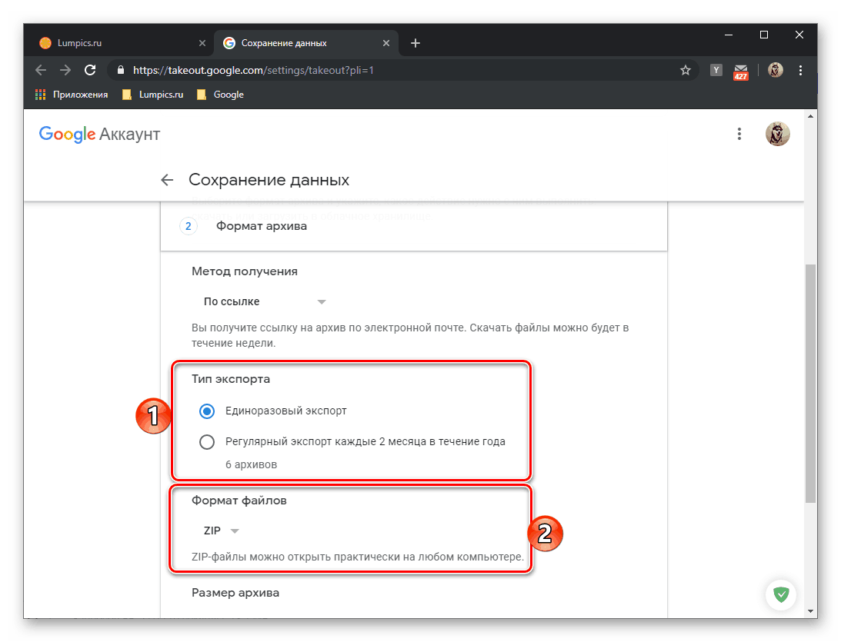
Task: Open a new browser tab
Action: coord(415,42)
